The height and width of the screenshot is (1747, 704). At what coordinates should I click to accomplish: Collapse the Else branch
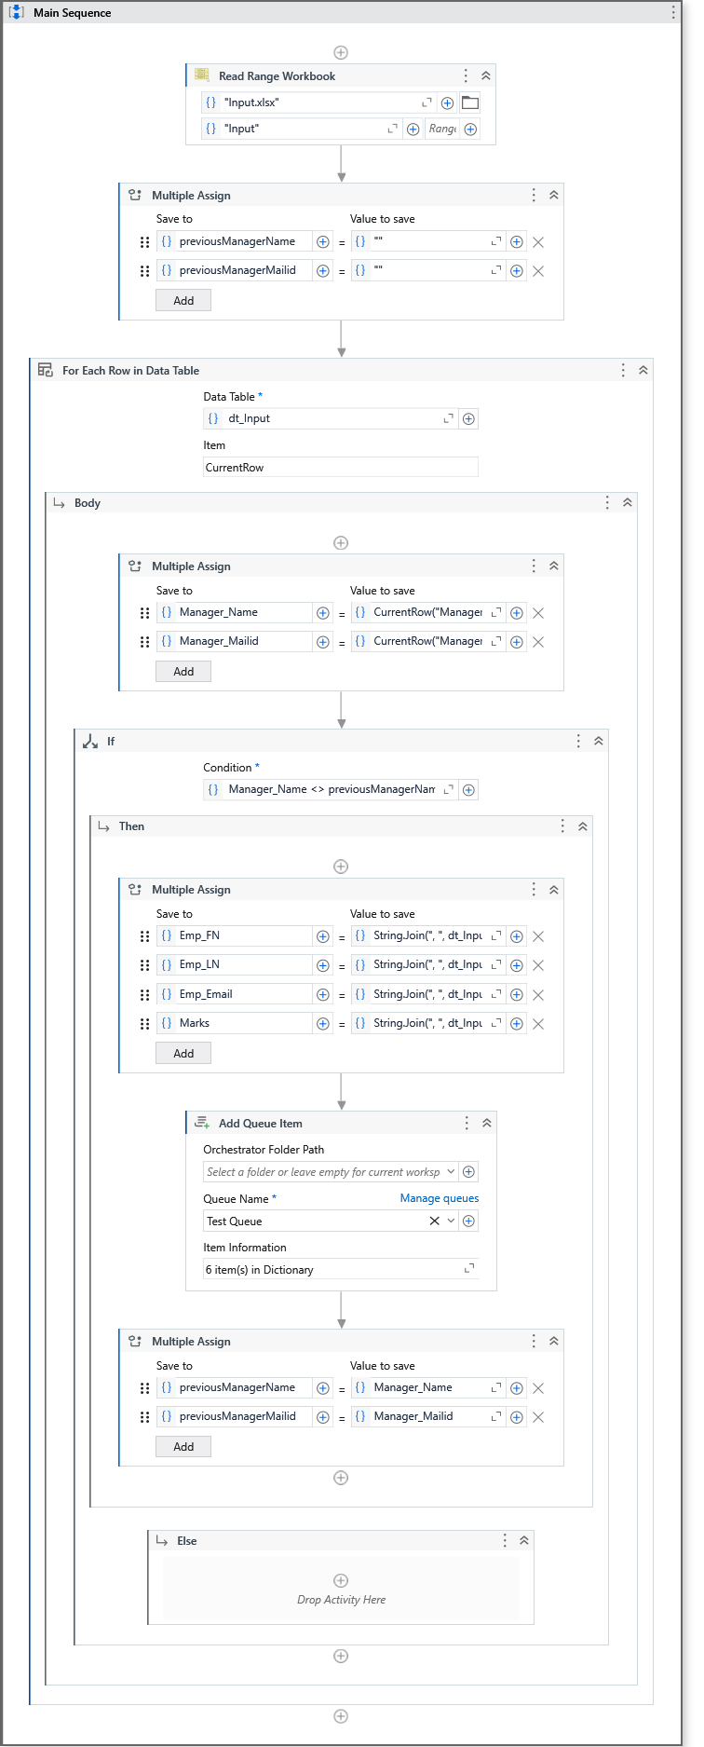coord(524,1541)
